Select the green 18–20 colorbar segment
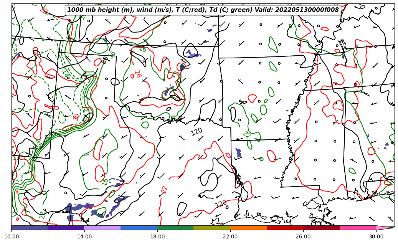Viewport: 398px width, 243px height. tap(175, 228)
